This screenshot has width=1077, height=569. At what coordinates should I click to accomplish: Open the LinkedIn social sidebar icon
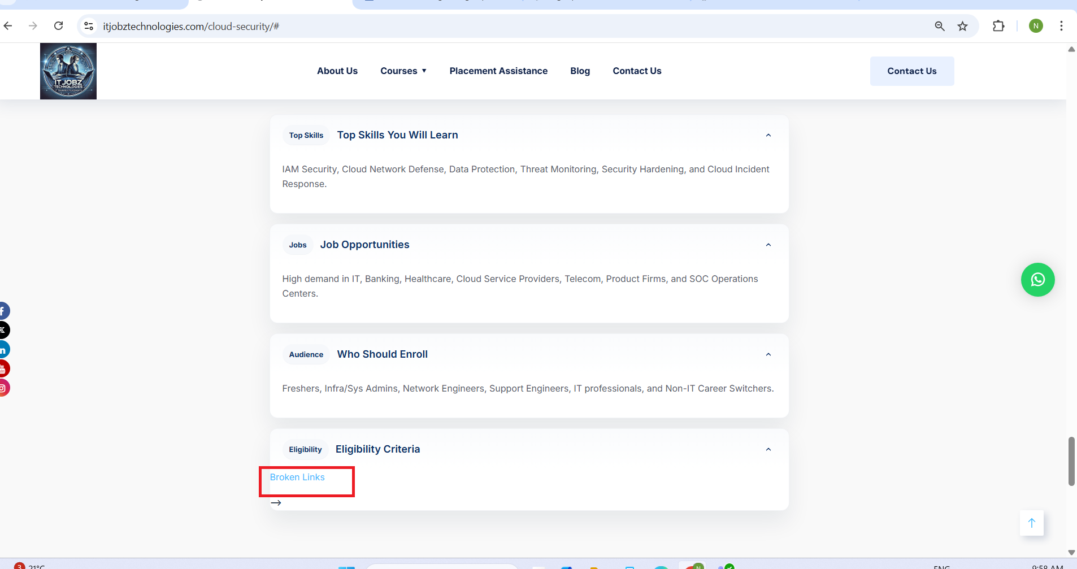(x=3, y=350)
